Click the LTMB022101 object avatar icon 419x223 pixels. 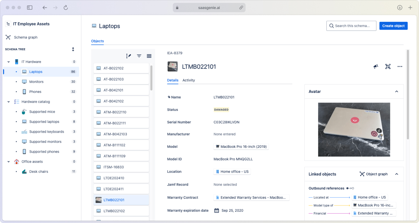tap(173, 66)
